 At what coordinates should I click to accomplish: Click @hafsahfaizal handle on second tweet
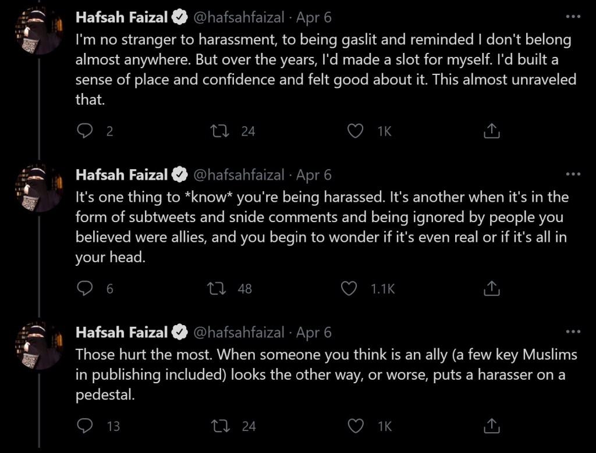[239, 174]
